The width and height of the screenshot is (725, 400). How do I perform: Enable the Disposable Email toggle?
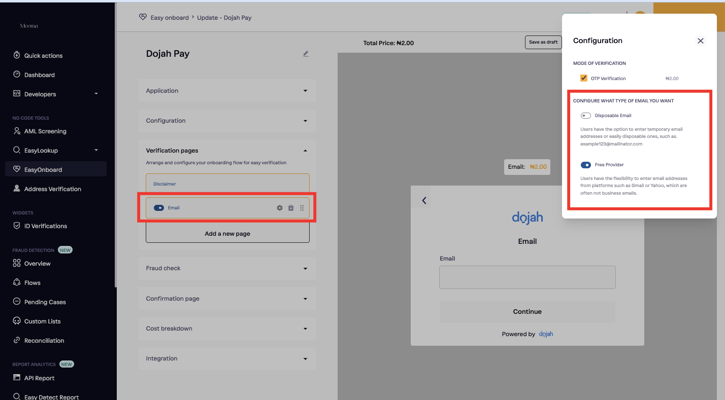[586, 116]
